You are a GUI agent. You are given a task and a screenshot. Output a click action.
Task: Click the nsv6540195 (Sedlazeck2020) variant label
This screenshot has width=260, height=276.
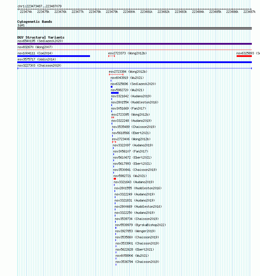[40, 41]
